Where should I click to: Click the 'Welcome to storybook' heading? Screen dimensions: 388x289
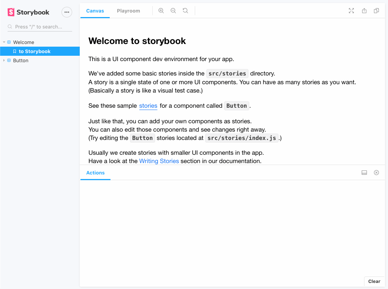tap(137, 41)
